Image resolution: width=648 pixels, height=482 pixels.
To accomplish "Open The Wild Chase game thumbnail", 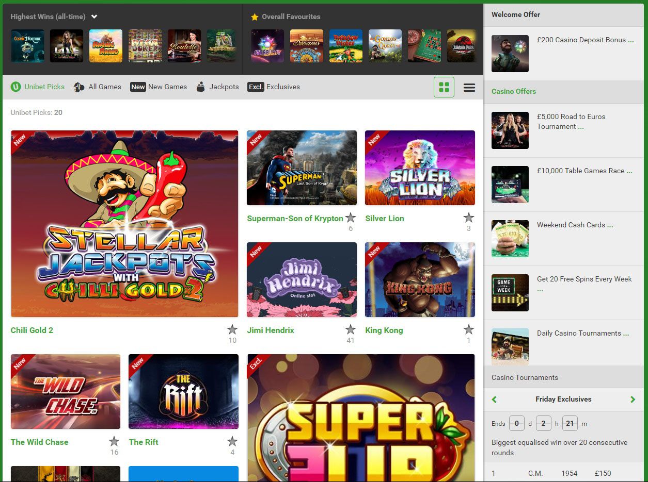I will 66,392.
